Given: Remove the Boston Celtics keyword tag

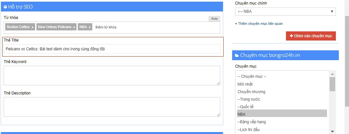Looking at the screenshot, I should pos(33,27).
